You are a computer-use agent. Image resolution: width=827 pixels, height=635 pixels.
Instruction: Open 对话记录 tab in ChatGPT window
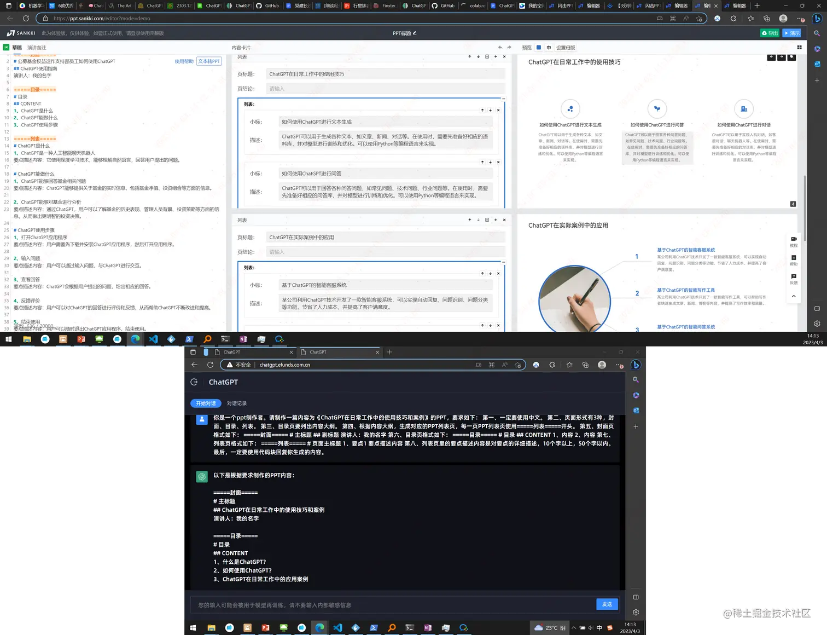click(x=237, y=403)
